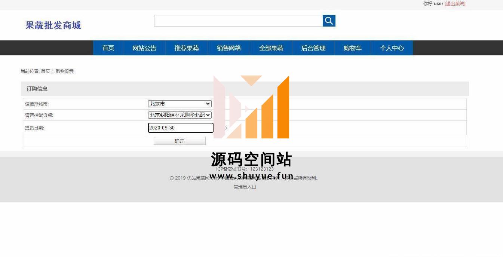Click into the top search box
The height and width of the screenshot is (257, 503).
(x=238, y=21)
